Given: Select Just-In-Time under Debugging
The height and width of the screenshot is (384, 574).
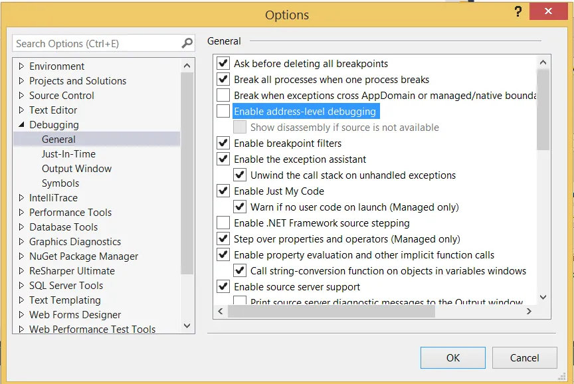Looking at the screenshot, I should coord(68,154).
